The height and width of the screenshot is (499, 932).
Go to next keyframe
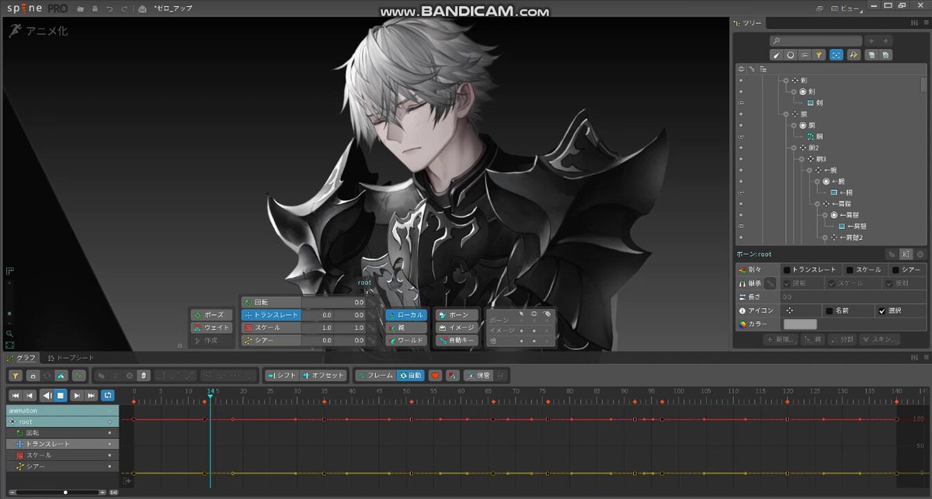coord(76,395)
